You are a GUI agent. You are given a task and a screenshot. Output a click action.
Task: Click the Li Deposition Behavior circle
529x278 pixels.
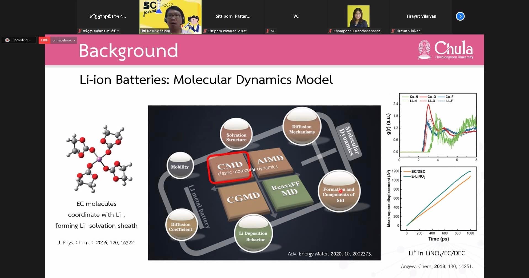[253, 234]
